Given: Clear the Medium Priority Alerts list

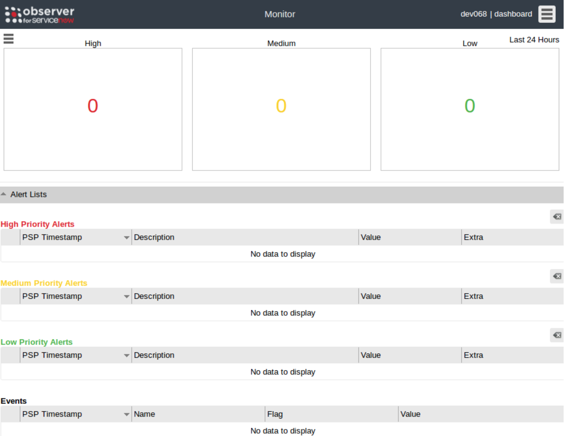Looking at the screenshot, I should click(x=556, y=276).
